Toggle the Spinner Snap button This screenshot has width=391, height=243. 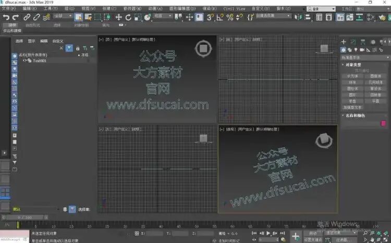tap(239, 17)
